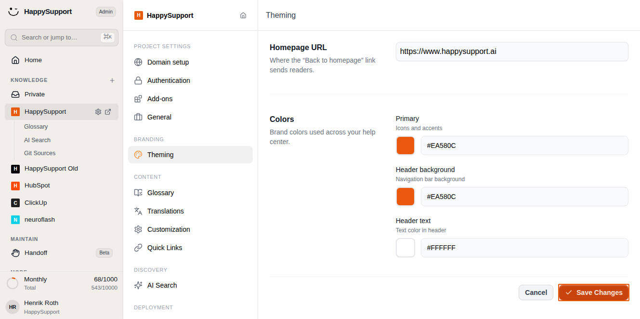The image size is (640, 319).
Task: Select Git Sources under HappySupport tree
Action: pos(40,153)
